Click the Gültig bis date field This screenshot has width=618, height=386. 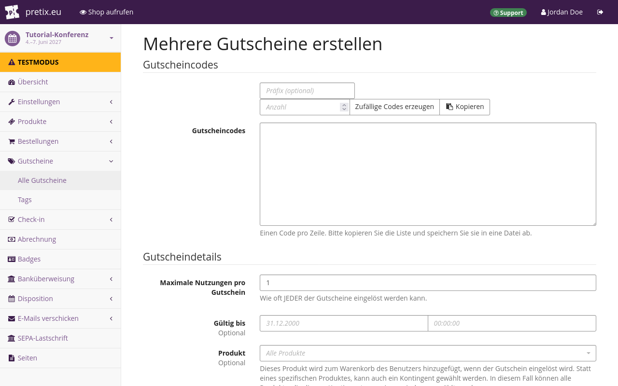(344, 323)
